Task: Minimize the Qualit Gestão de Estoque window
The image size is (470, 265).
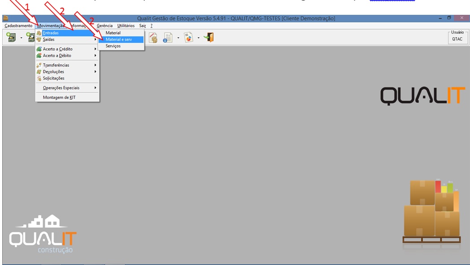Action: (x=440, y=18)
